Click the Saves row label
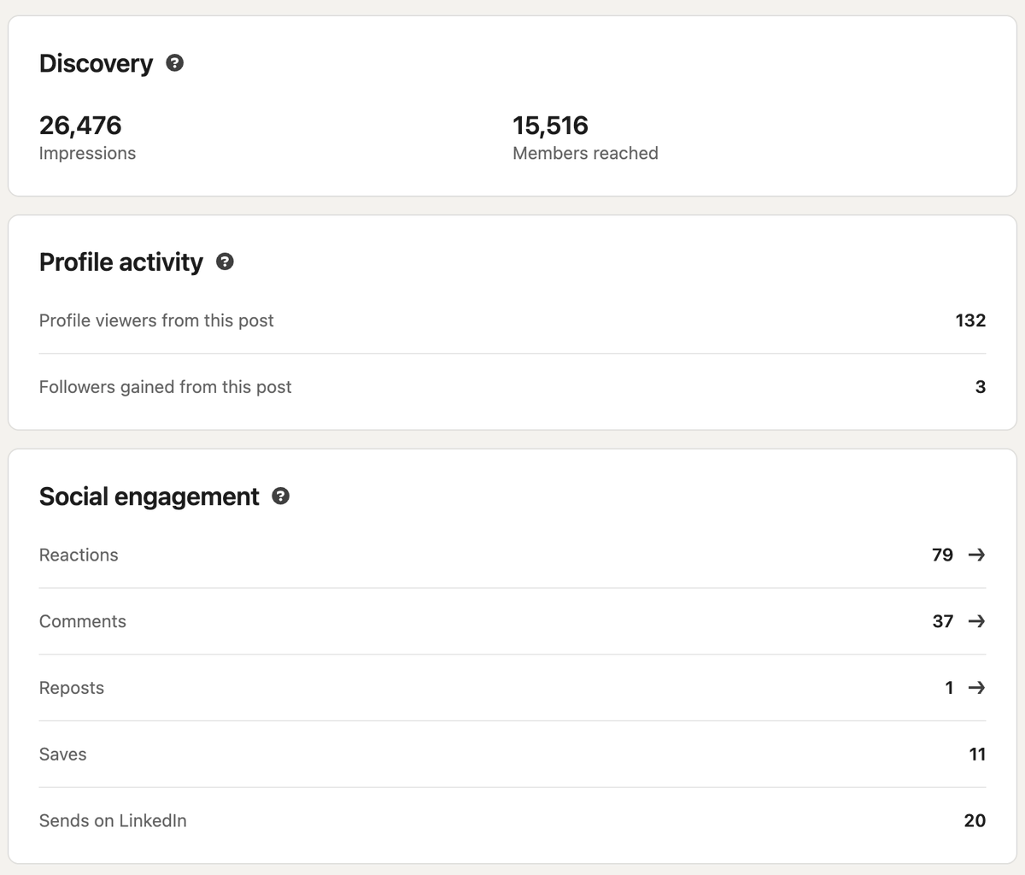This screenshot has height=875, width=1025. [63, 754]
